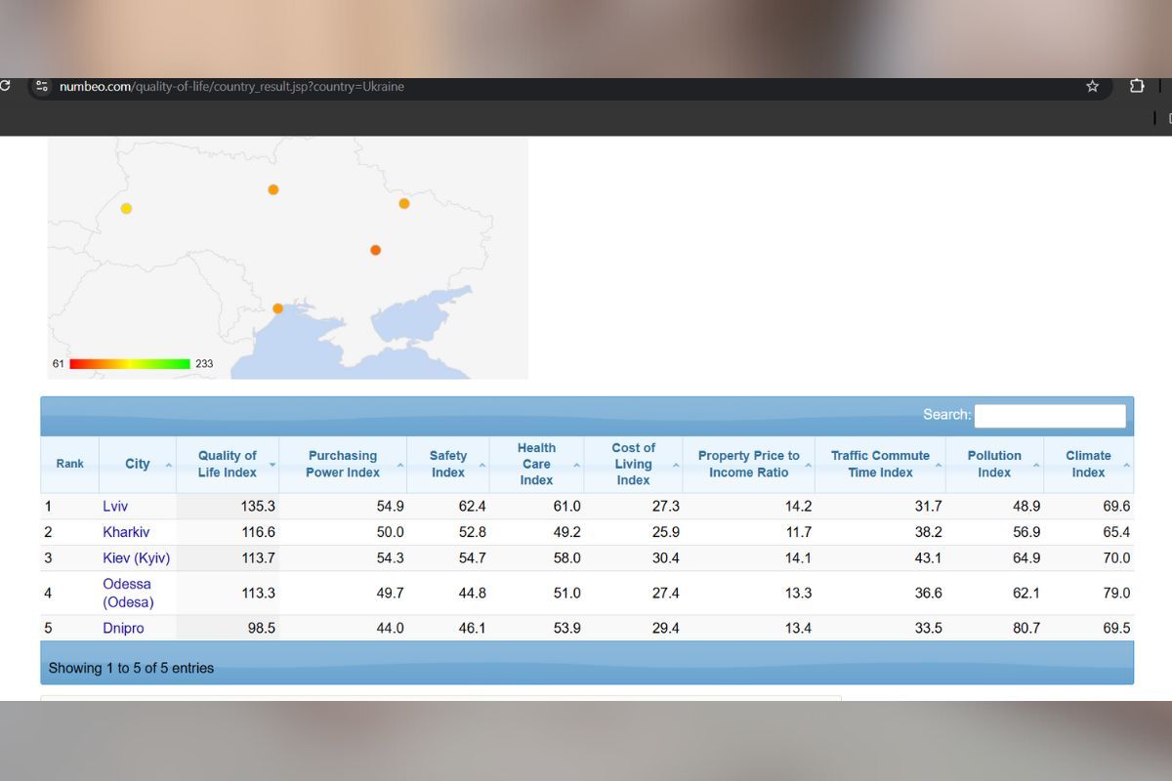Open the browser extensions puzzle icon
1172x781 pixels.
pos(1137,87)
